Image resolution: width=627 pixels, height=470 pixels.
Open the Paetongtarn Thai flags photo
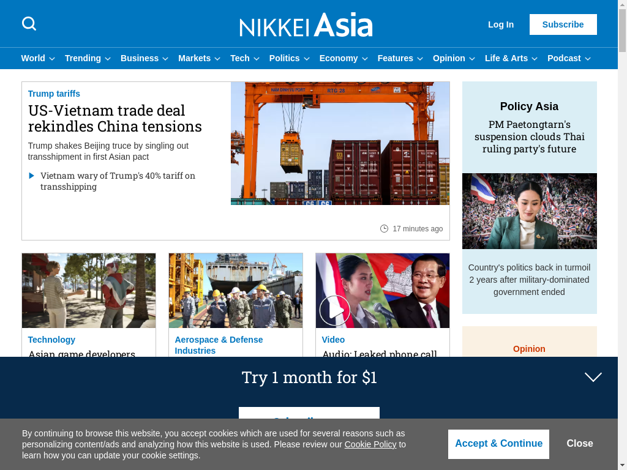530,211
